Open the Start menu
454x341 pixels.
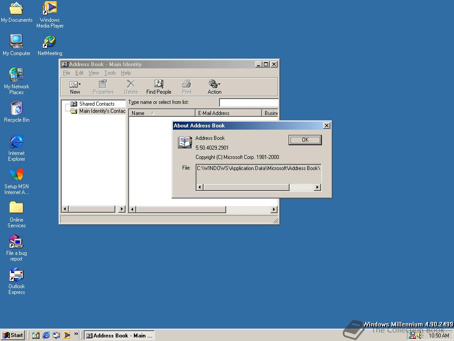click(13, 335)
